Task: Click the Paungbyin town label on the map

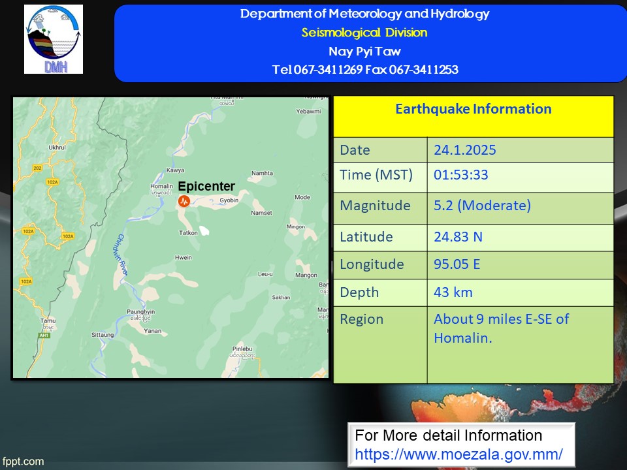Action: tap(141, 312)
